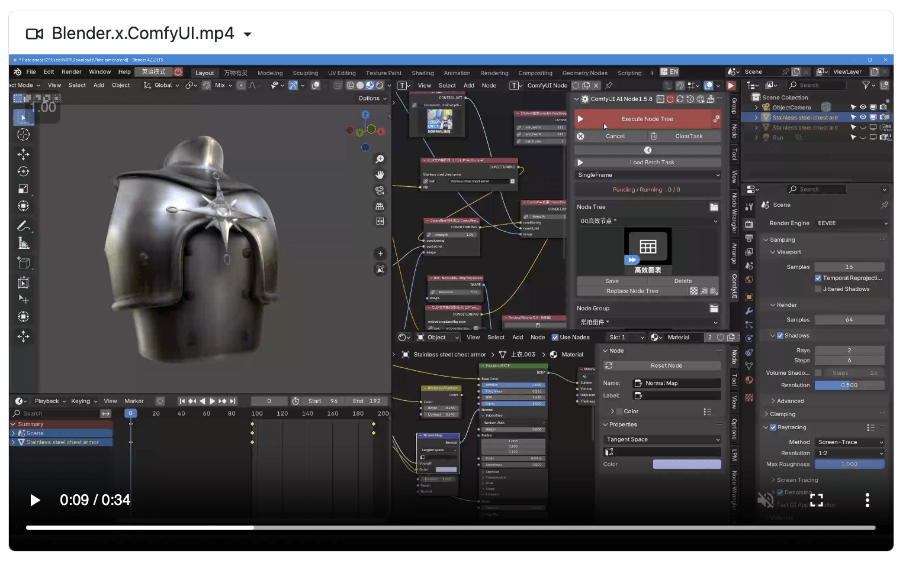Screen dimensions: 906x564
Task: Enable the Jittered Shadows checkbox
Action: point(818,289)
